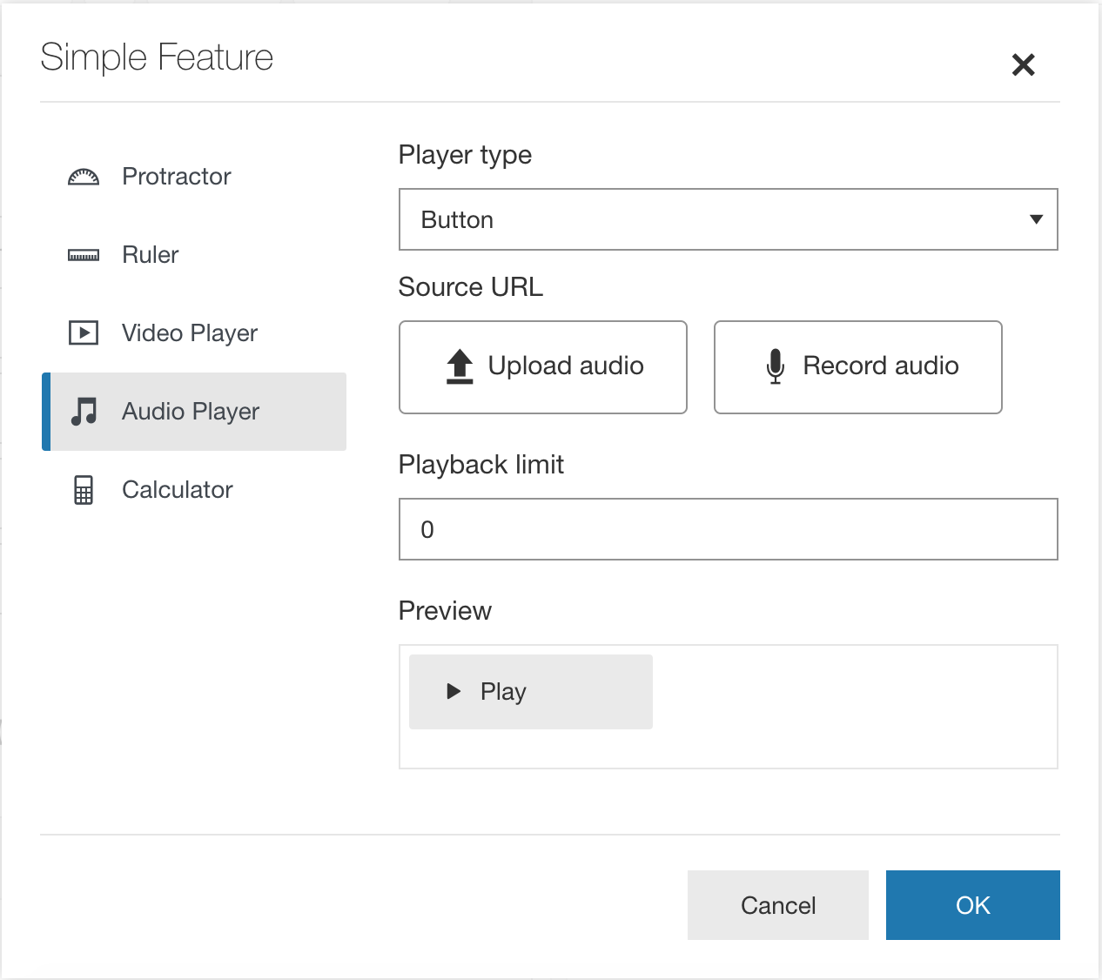Click the Playback limit label
The image size is (1102, 980).
click(x=481, y=465)
